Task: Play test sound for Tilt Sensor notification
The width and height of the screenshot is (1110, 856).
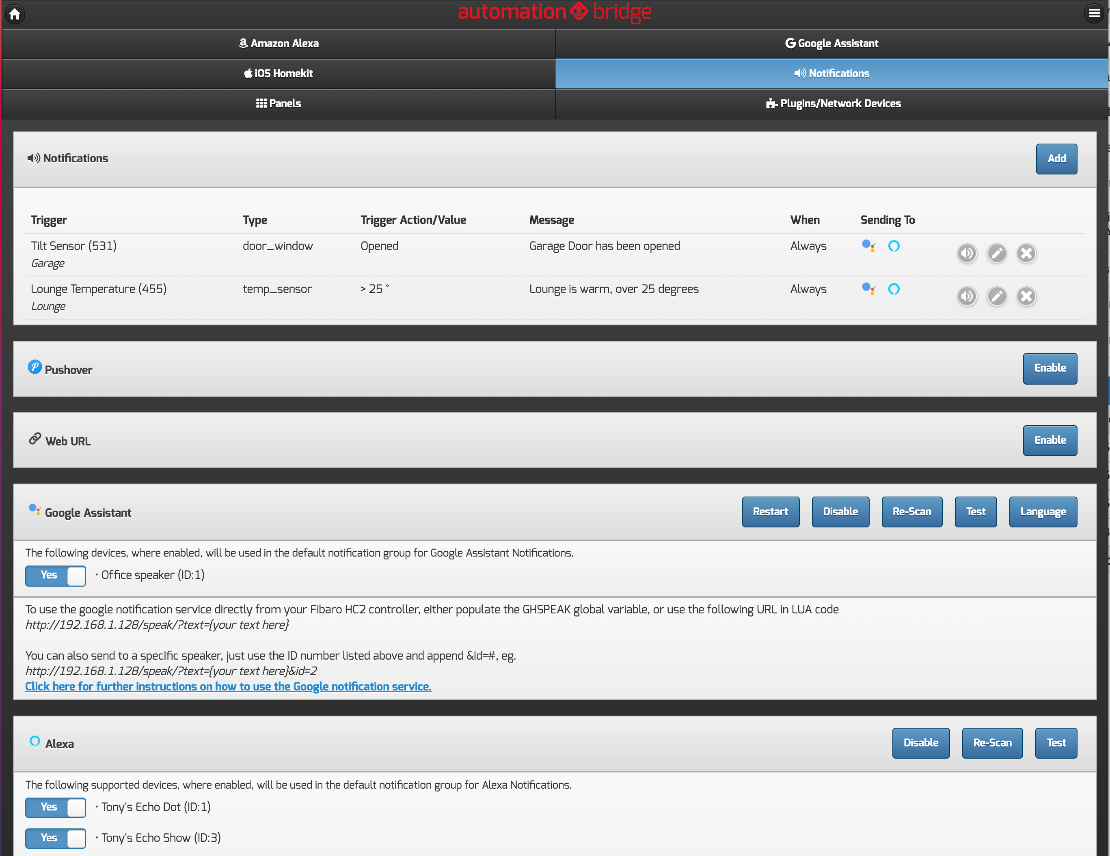Action: (967, 253)
